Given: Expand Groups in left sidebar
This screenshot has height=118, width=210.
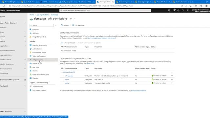Looking at the screenshot, I should pyautogui.click(x=25, y=37).
